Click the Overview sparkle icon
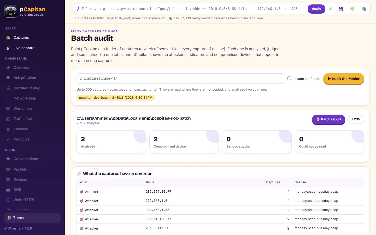Screen dimensions: 376x235 8,68
